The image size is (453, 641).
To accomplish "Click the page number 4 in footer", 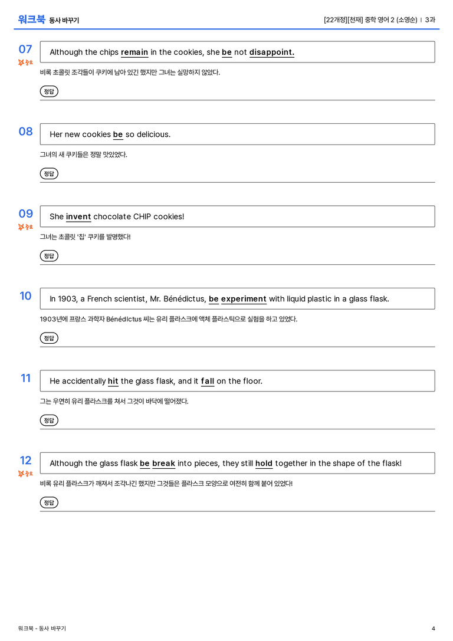I will 434,629.
